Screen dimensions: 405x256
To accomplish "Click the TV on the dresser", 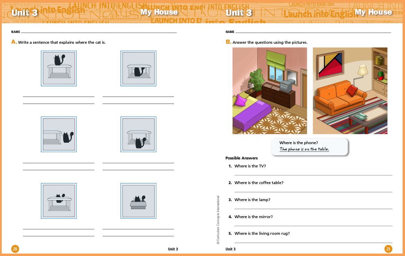I will 286,86.
